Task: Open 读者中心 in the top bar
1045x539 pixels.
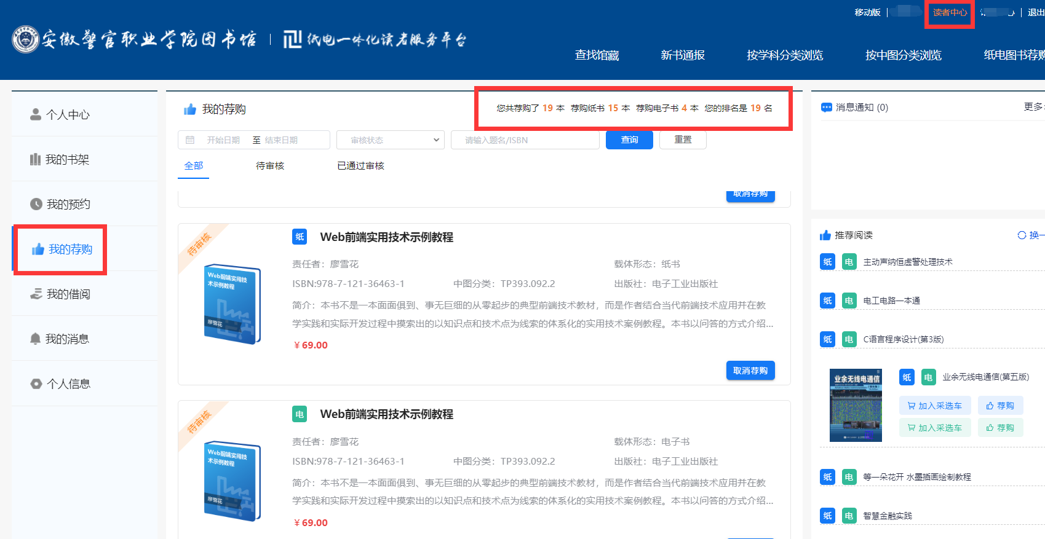Action: click(x=949, y=12)
